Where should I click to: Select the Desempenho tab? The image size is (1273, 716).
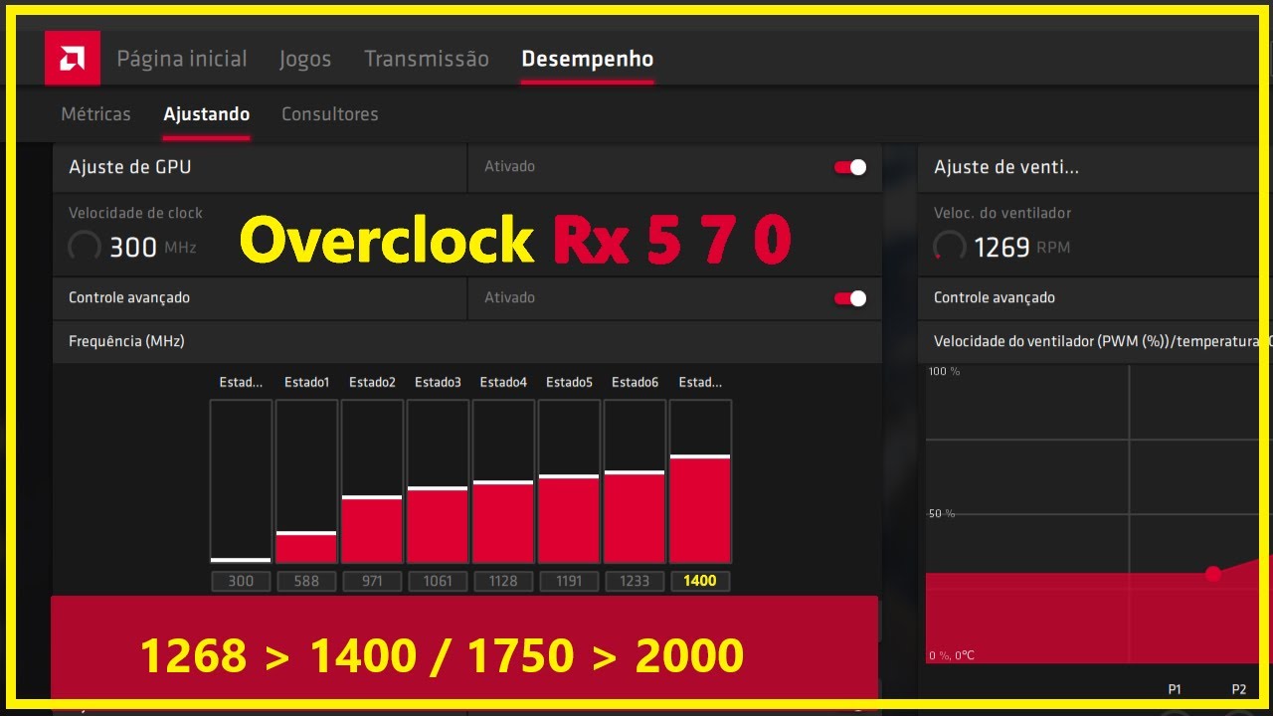[588, 59]
